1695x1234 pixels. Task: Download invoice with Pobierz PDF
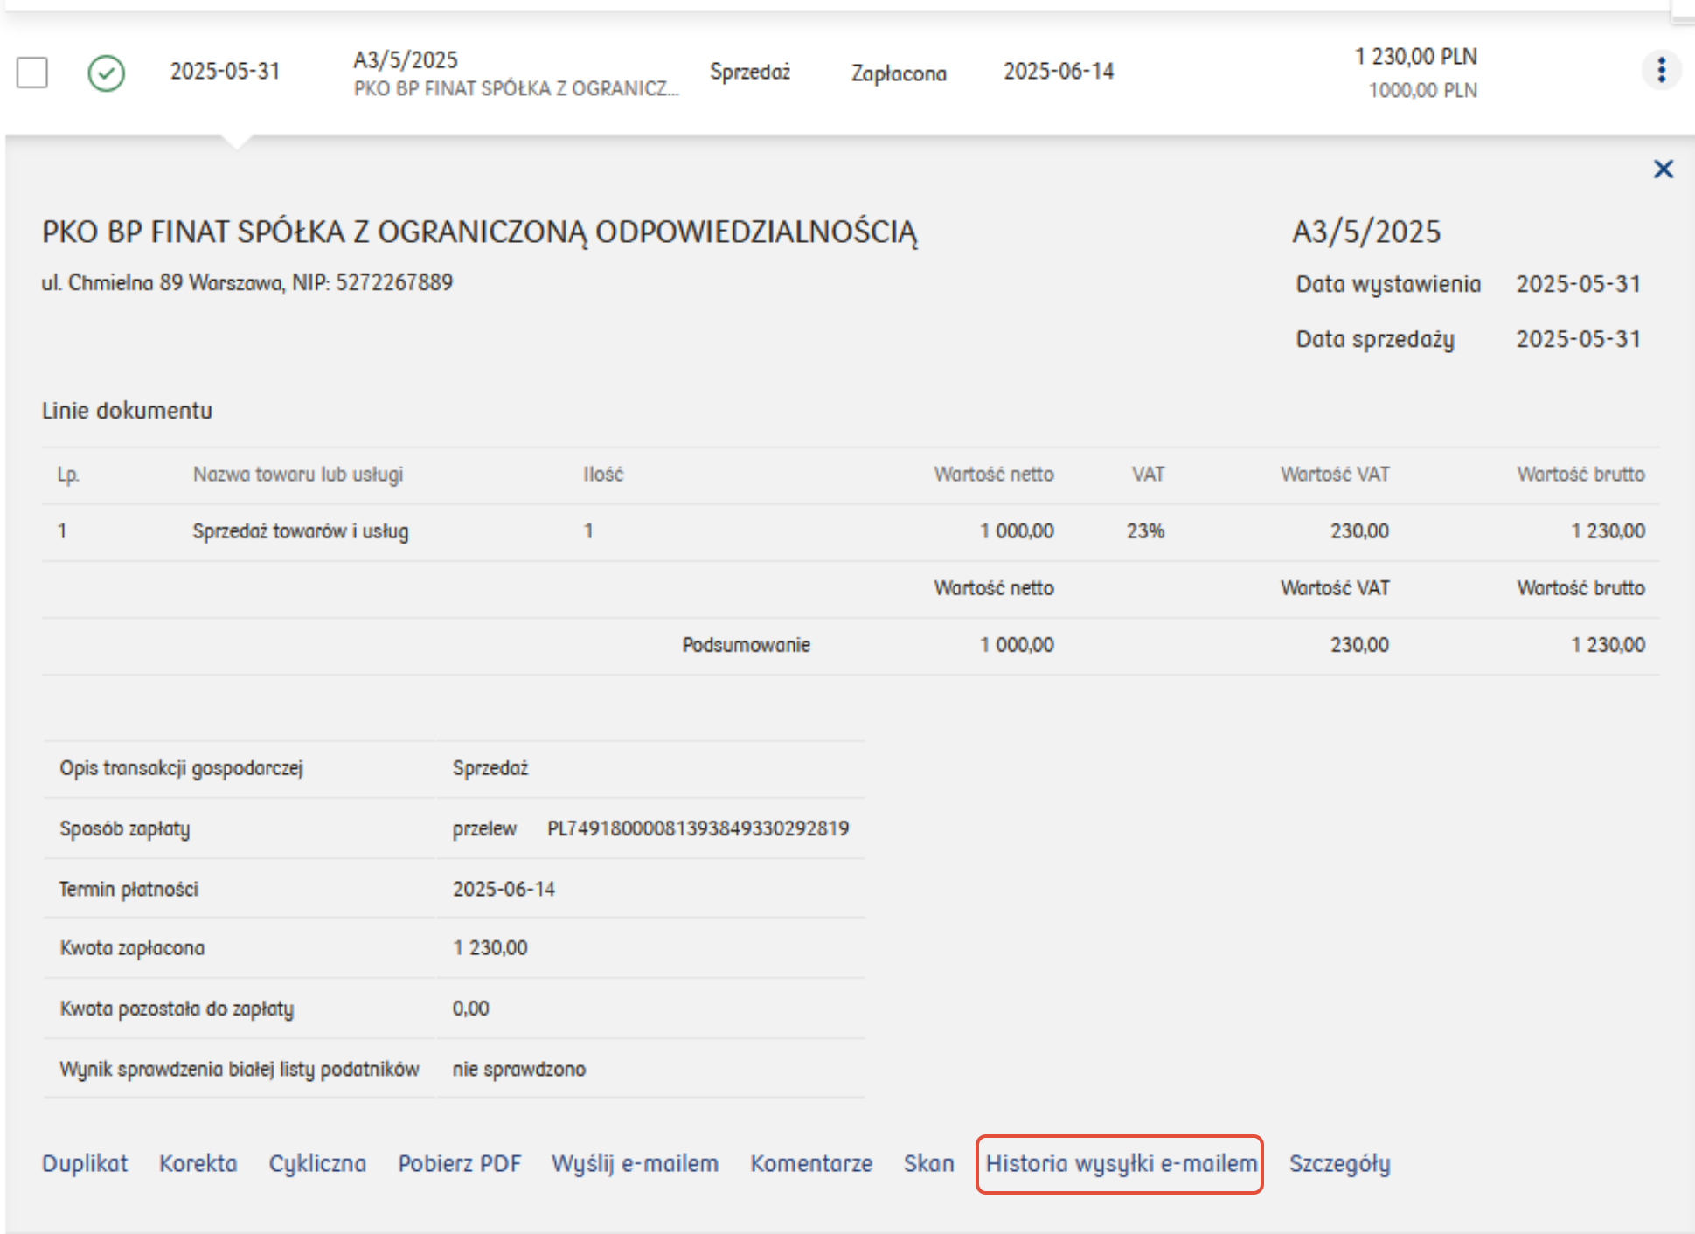459,1163
